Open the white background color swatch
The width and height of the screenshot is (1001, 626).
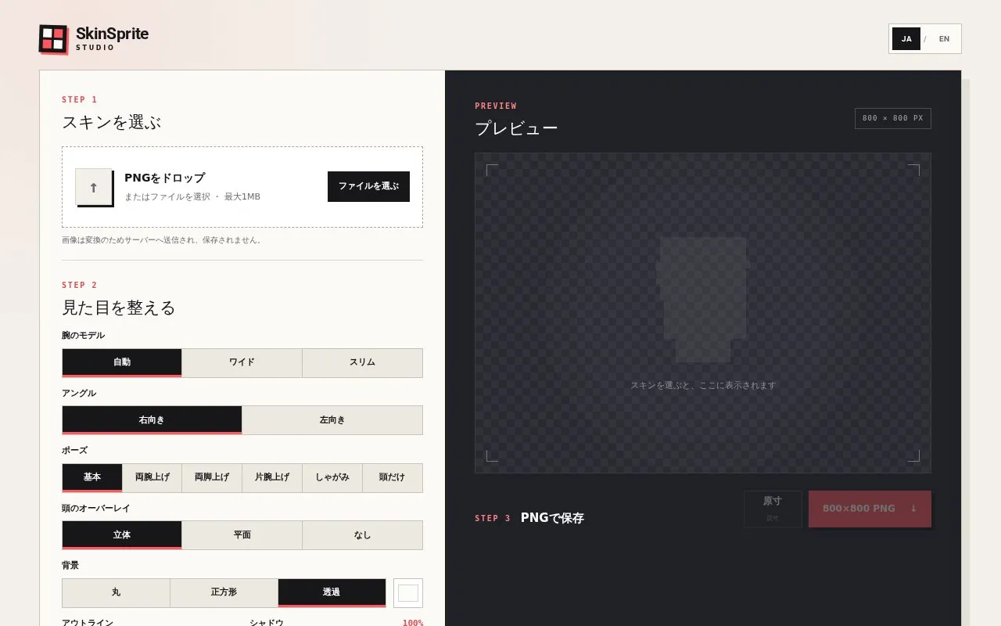tap(408, 593)
